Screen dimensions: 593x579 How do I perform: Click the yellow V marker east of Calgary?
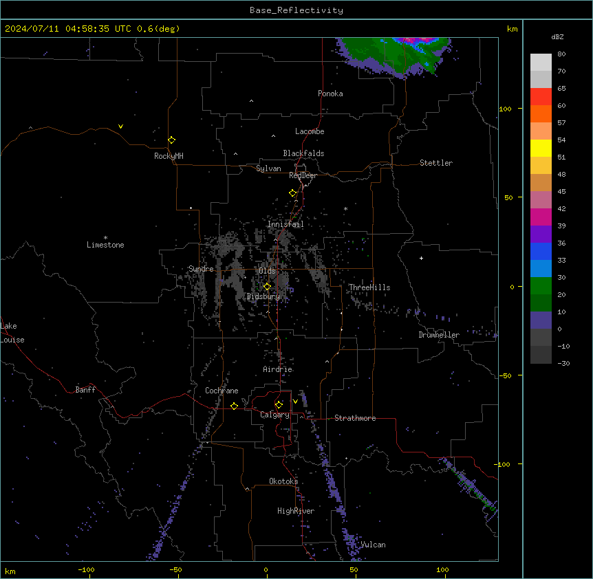point(295,402)
